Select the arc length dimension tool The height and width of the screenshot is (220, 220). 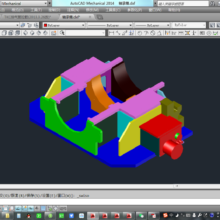click(125, 33)
